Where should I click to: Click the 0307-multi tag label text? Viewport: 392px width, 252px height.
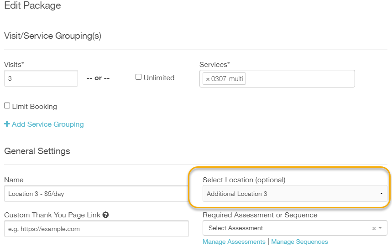pos(227,79)
